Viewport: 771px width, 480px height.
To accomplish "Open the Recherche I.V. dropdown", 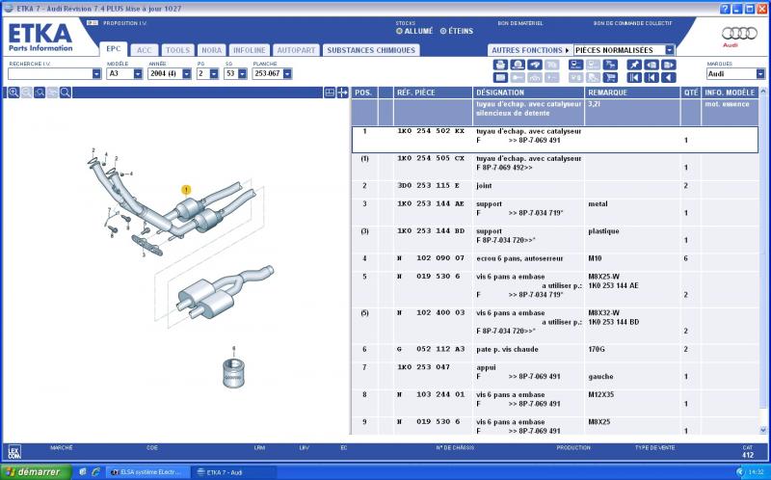I will (96, 74).
